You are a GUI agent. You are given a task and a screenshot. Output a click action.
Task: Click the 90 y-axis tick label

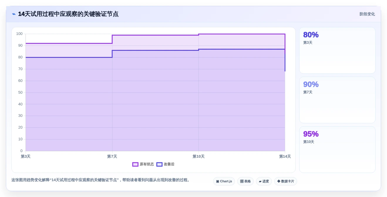pyautogui.click(x=20, y=46)
